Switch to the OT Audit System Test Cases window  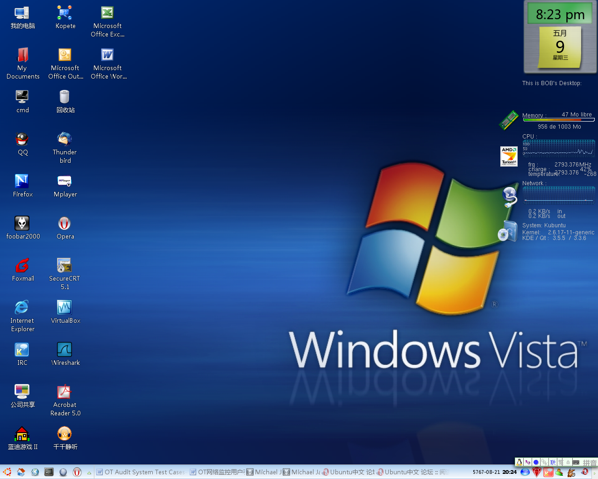click(141, 472)
